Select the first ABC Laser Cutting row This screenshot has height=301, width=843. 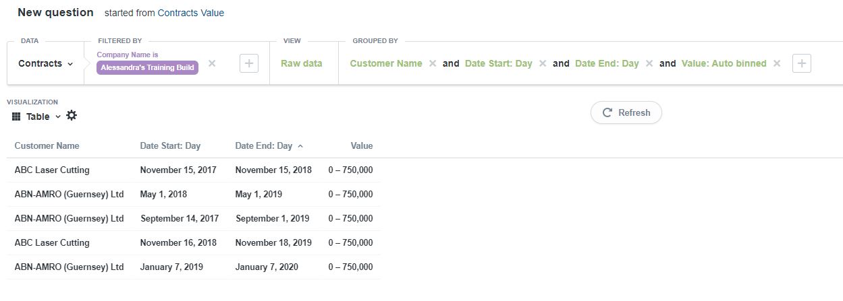(52, 170)
